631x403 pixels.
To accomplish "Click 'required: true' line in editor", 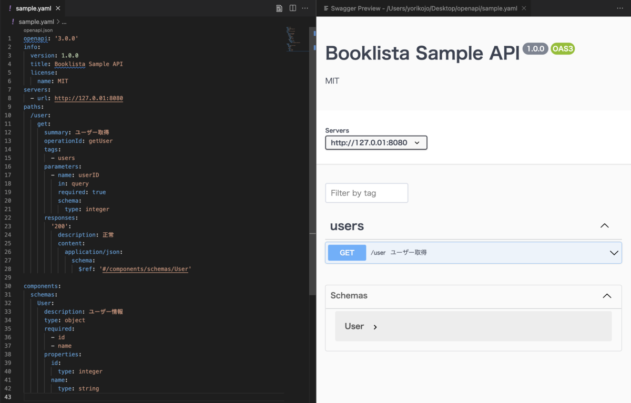I will 82,192.
